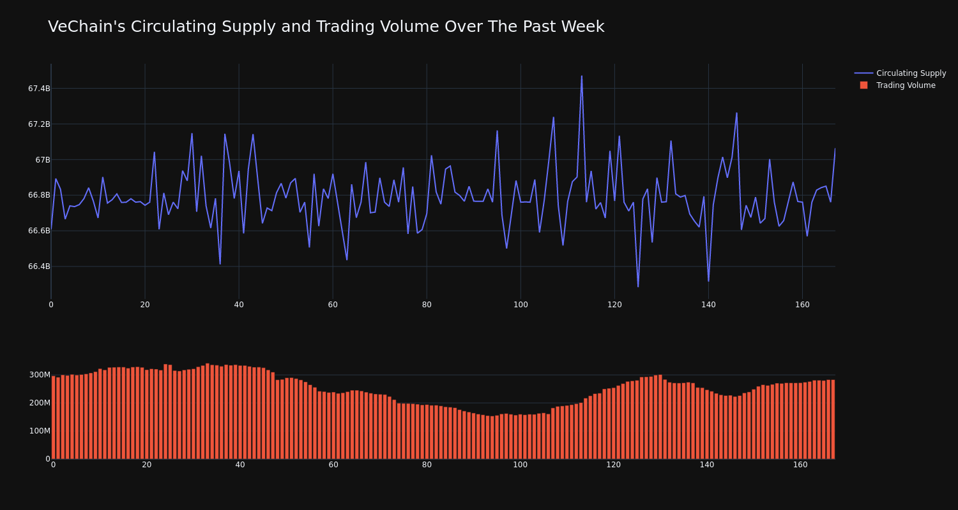
Task: Click the 300M volume axis label
Action: tap(39, 375)
